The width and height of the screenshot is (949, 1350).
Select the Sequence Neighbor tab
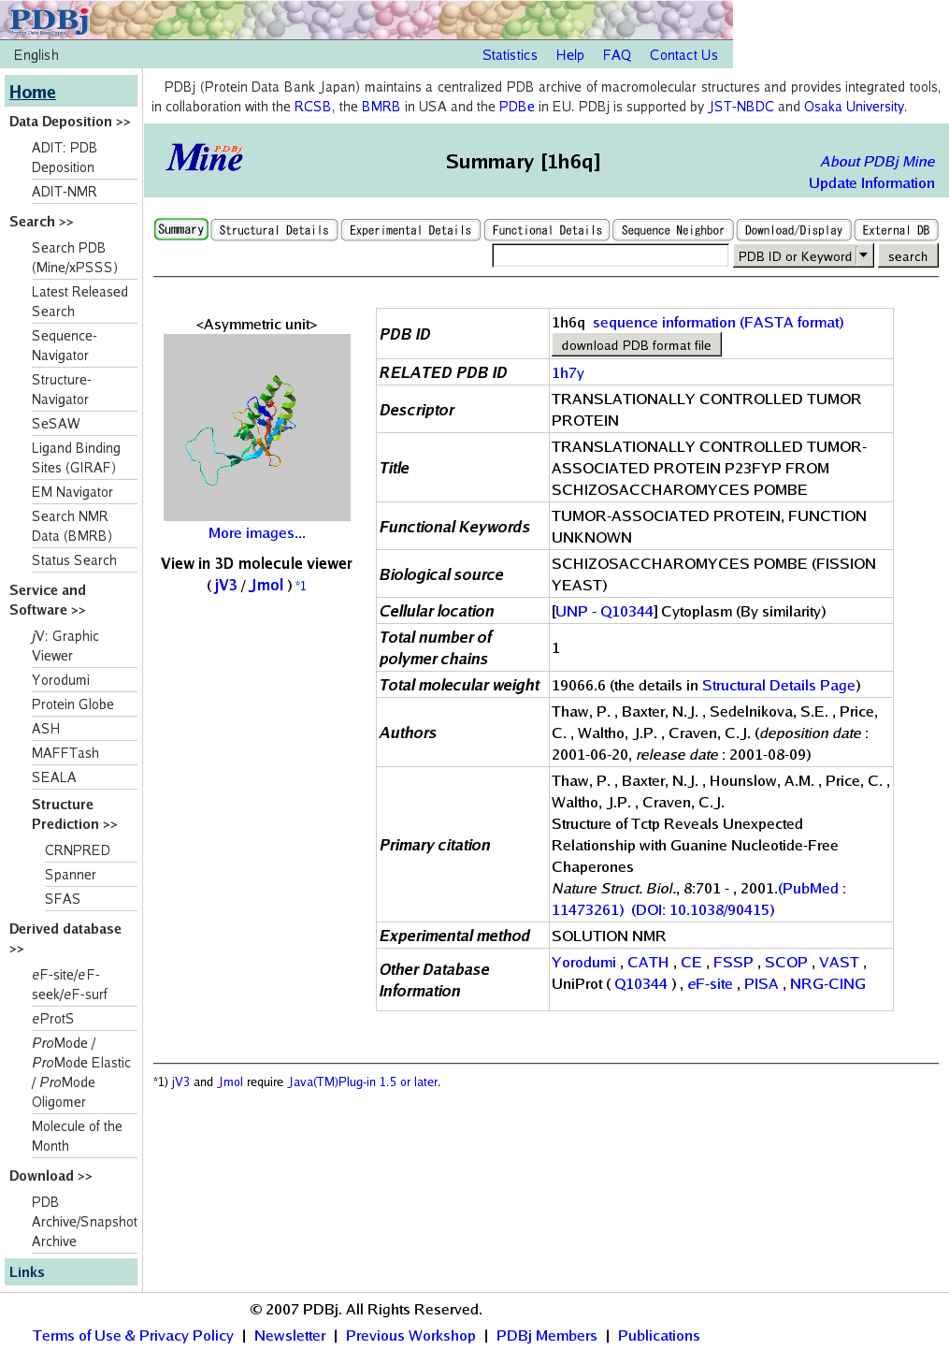672,230
